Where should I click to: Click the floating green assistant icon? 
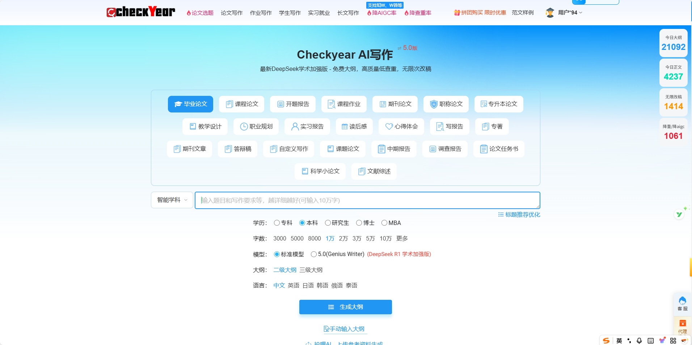(x=679, y=214)
